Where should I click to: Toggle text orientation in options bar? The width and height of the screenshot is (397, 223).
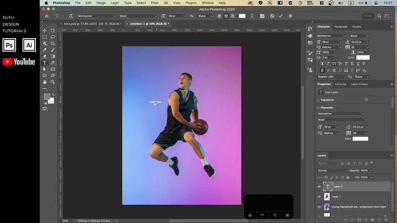coord(71,16)
